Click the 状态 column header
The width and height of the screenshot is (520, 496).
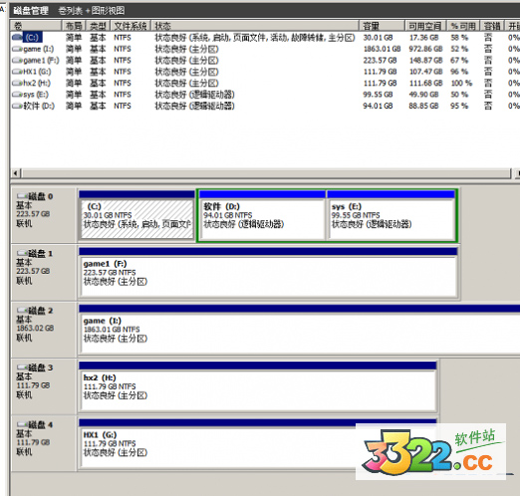(x=255, y=26)
